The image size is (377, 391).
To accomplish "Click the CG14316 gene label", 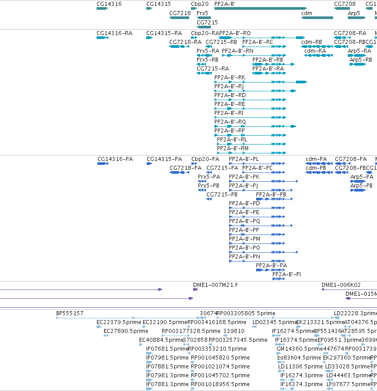I will point(109,4).
